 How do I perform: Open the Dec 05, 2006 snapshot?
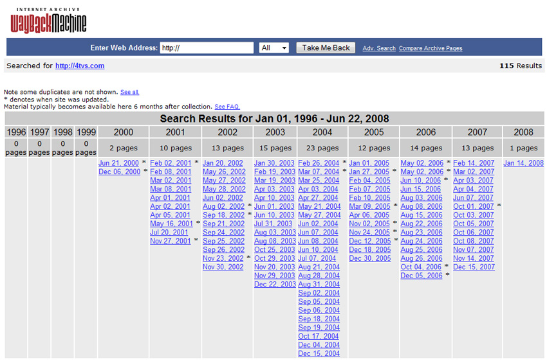click(422, 276)
